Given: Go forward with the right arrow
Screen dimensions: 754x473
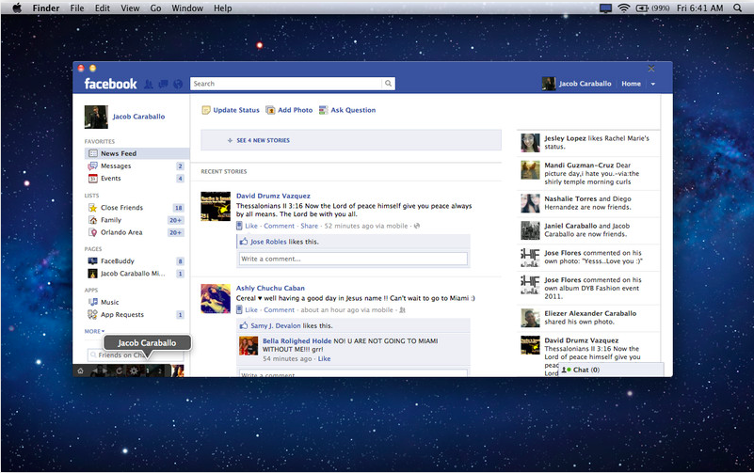Looking at the screenshot, I should click(104, 371).
